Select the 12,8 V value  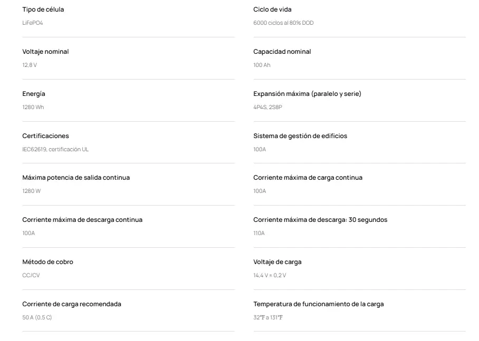30,65
